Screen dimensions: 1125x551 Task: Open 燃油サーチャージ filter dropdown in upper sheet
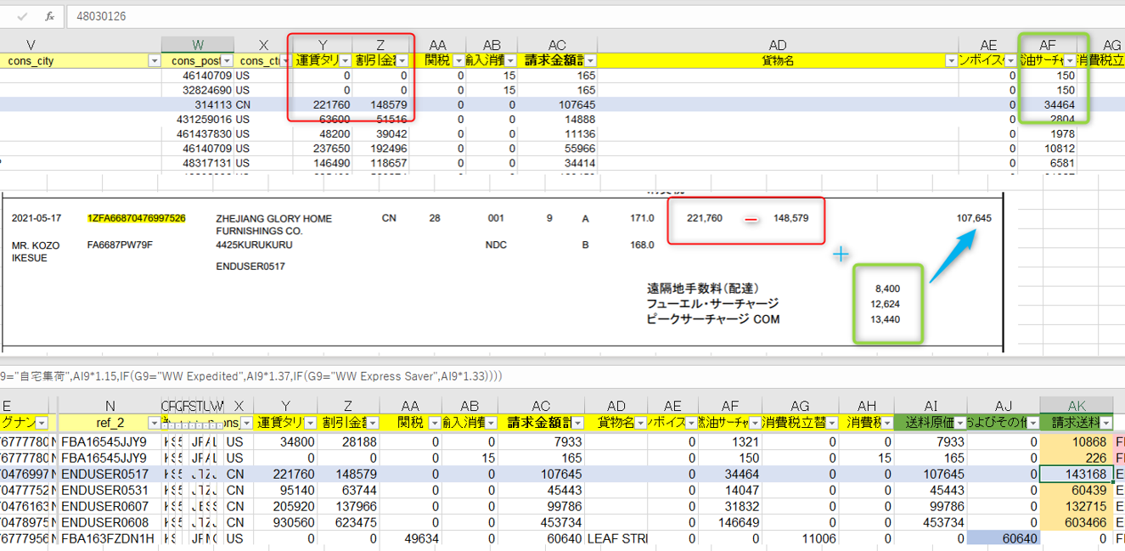click(x=1069, y=61)
